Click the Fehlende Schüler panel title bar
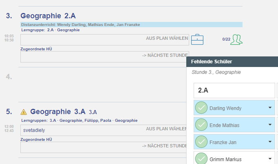Image resolution: width=278 pixels, height=164 pixels. click(x=232, y=62)
